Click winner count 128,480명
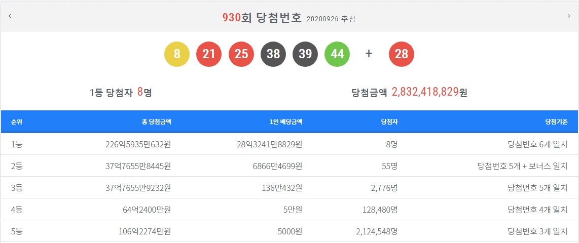The image size is (579, 243). (x=381, y=210)
